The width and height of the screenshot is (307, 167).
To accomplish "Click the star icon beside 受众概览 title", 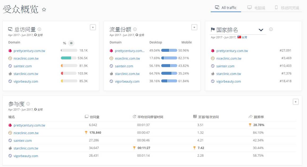I will click(x=44, y=9).
